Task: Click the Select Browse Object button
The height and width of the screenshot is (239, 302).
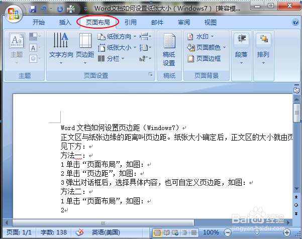Action: click(x=296, y=205)
